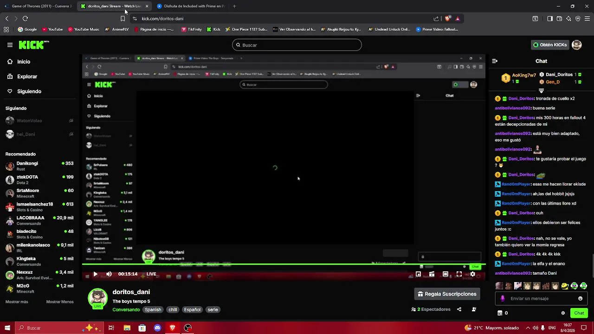The width and height of the screenshot is (594, 334).
Task: Enter fullscreen on the video player
Action: 459,274
